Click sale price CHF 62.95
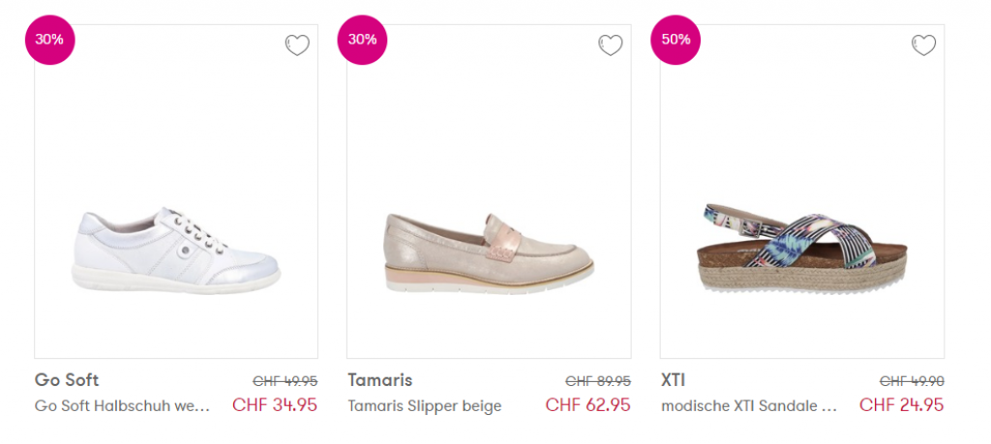This screenshot has width=991, height=444. pos(588,405)
